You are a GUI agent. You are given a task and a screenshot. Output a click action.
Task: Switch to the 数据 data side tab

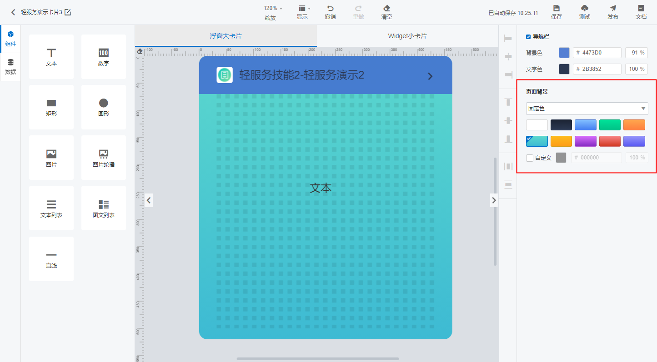click(x=10, y=67)
